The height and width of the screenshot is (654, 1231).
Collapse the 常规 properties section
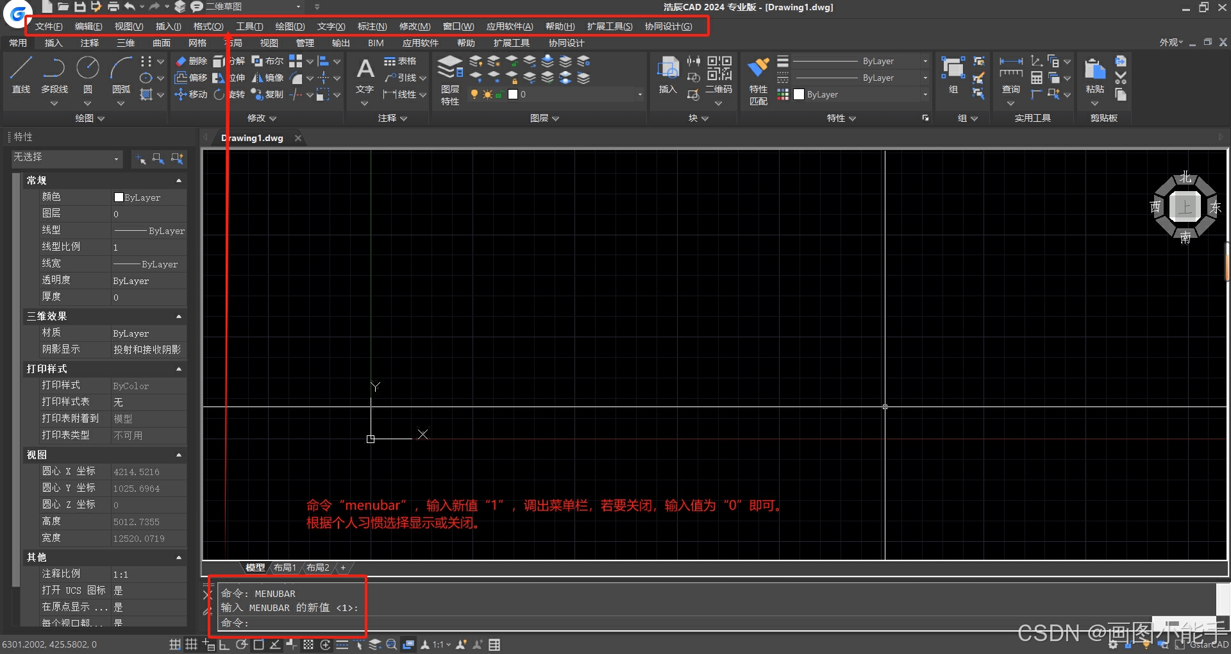point(179,181)
